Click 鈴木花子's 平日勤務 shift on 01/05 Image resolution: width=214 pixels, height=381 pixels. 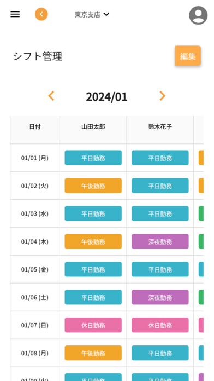[x=160, y=269]
